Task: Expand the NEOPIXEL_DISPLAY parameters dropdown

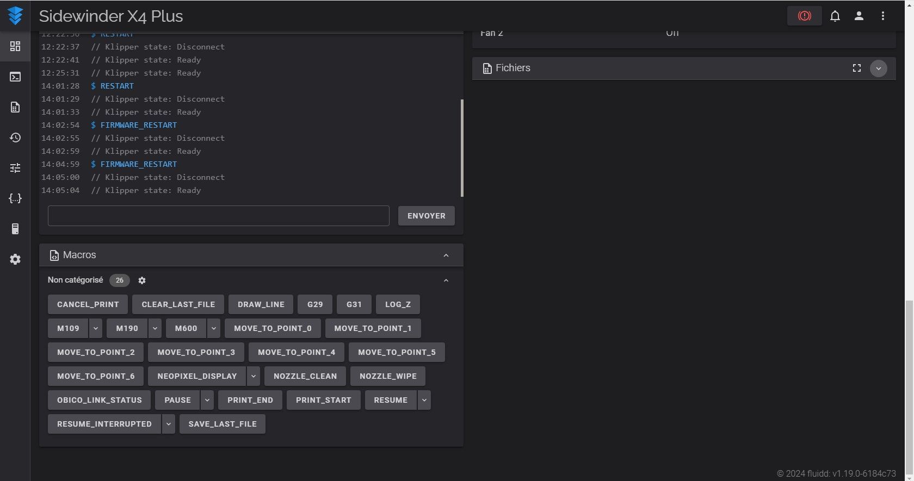Action: tap(254, 376)
